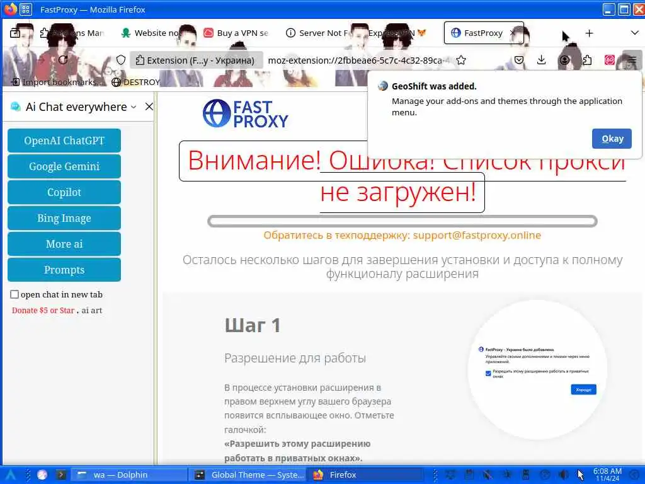
Task: Enable open chat in new tab
Action: (14, 294)
